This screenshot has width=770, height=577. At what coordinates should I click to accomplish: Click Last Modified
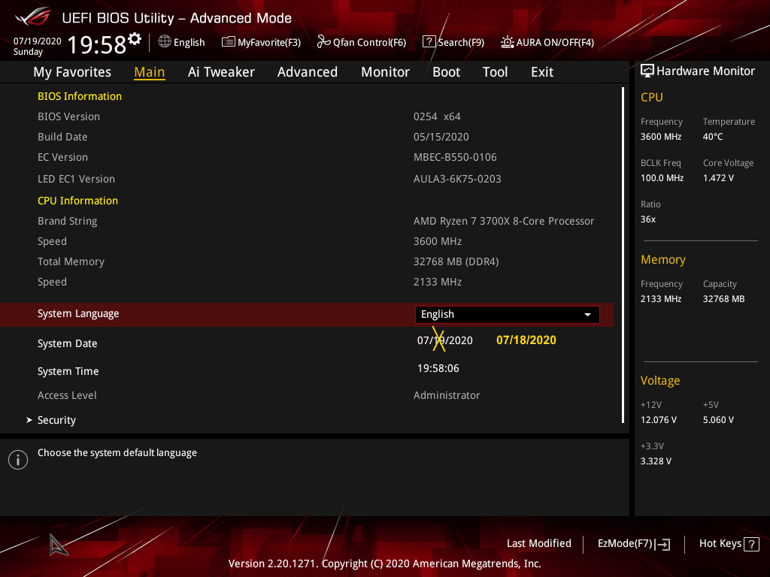(x=538, y=544)
